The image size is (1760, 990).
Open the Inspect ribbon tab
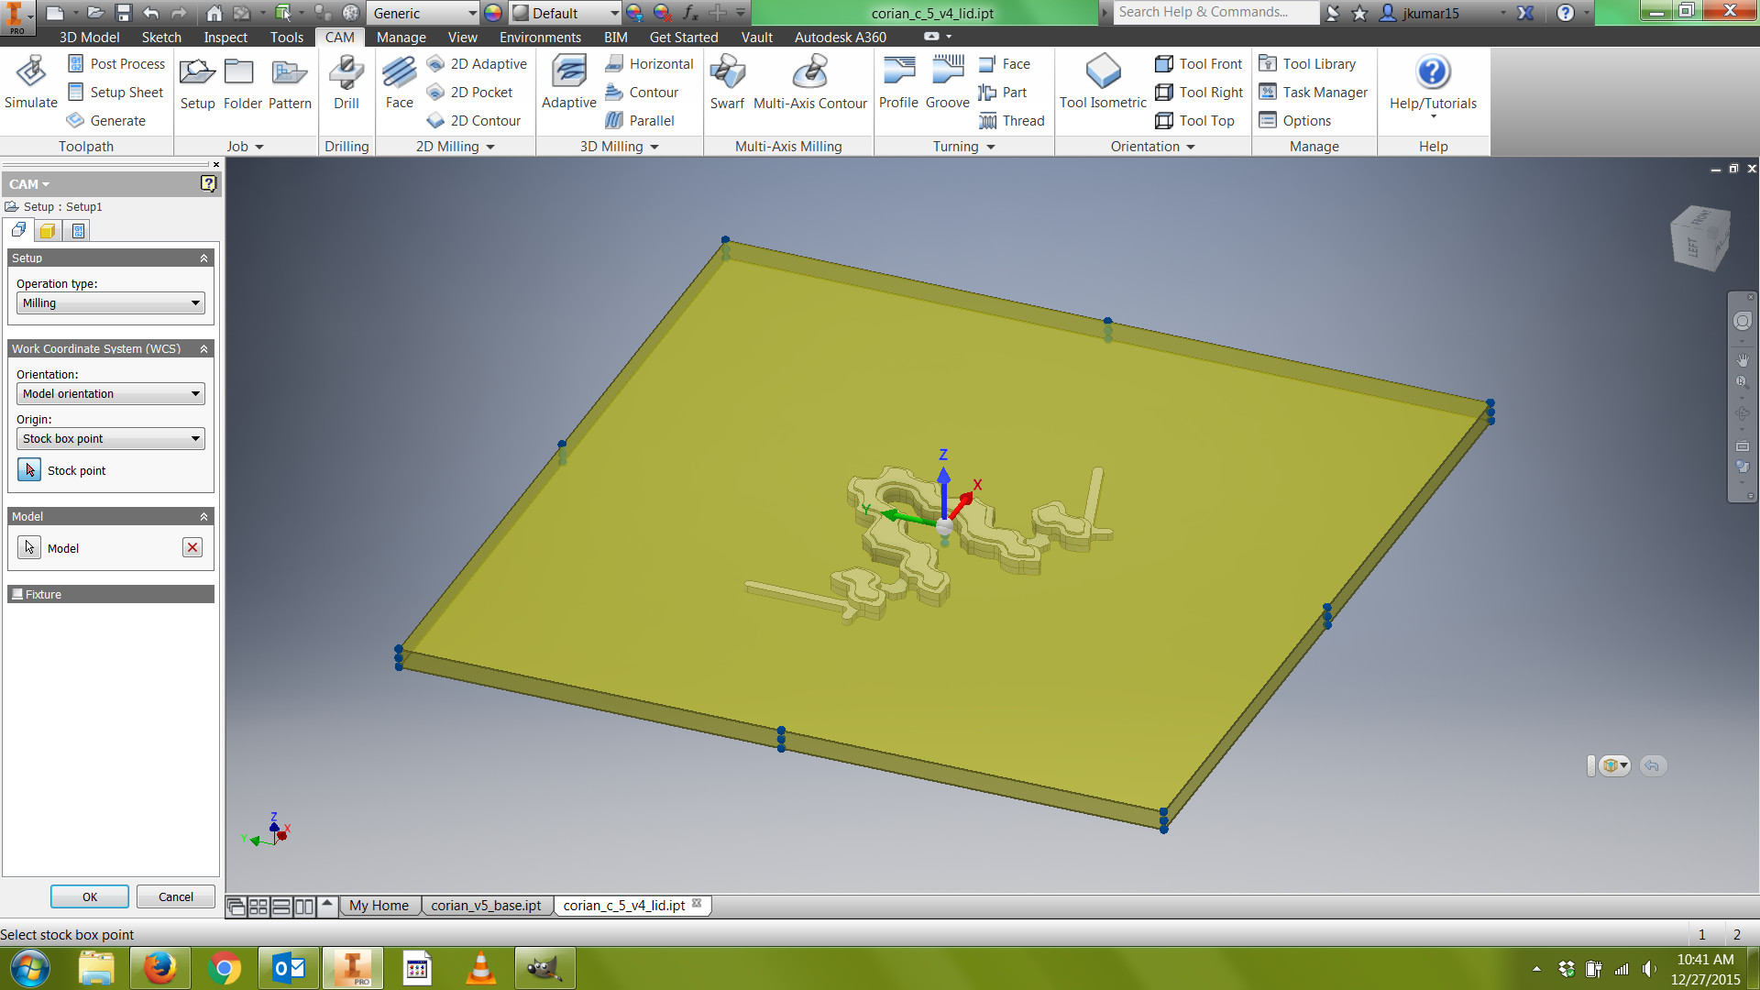pos(225,38)
